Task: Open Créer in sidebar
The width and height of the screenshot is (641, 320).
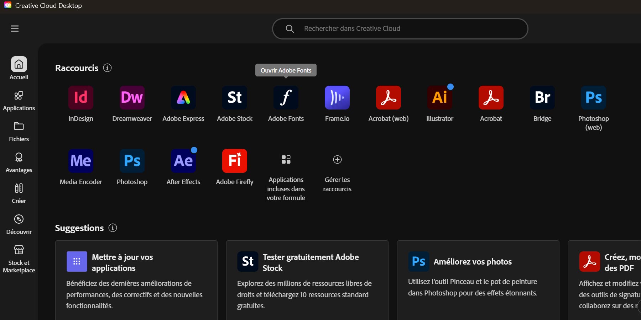Action: pyautogui.click(x=19, y=194)
